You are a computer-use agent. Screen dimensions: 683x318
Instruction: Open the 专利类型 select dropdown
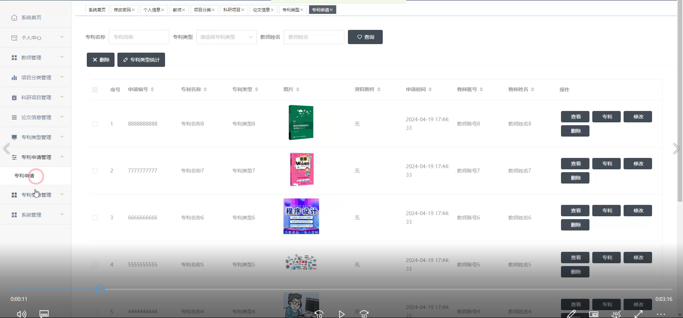[227, 37]
